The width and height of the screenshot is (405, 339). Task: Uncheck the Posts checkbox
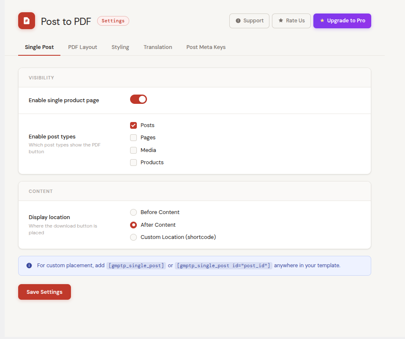133,125
